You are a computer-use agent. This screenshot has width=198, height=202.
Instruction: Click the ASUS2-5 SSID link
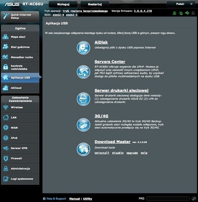coord(72,15)
